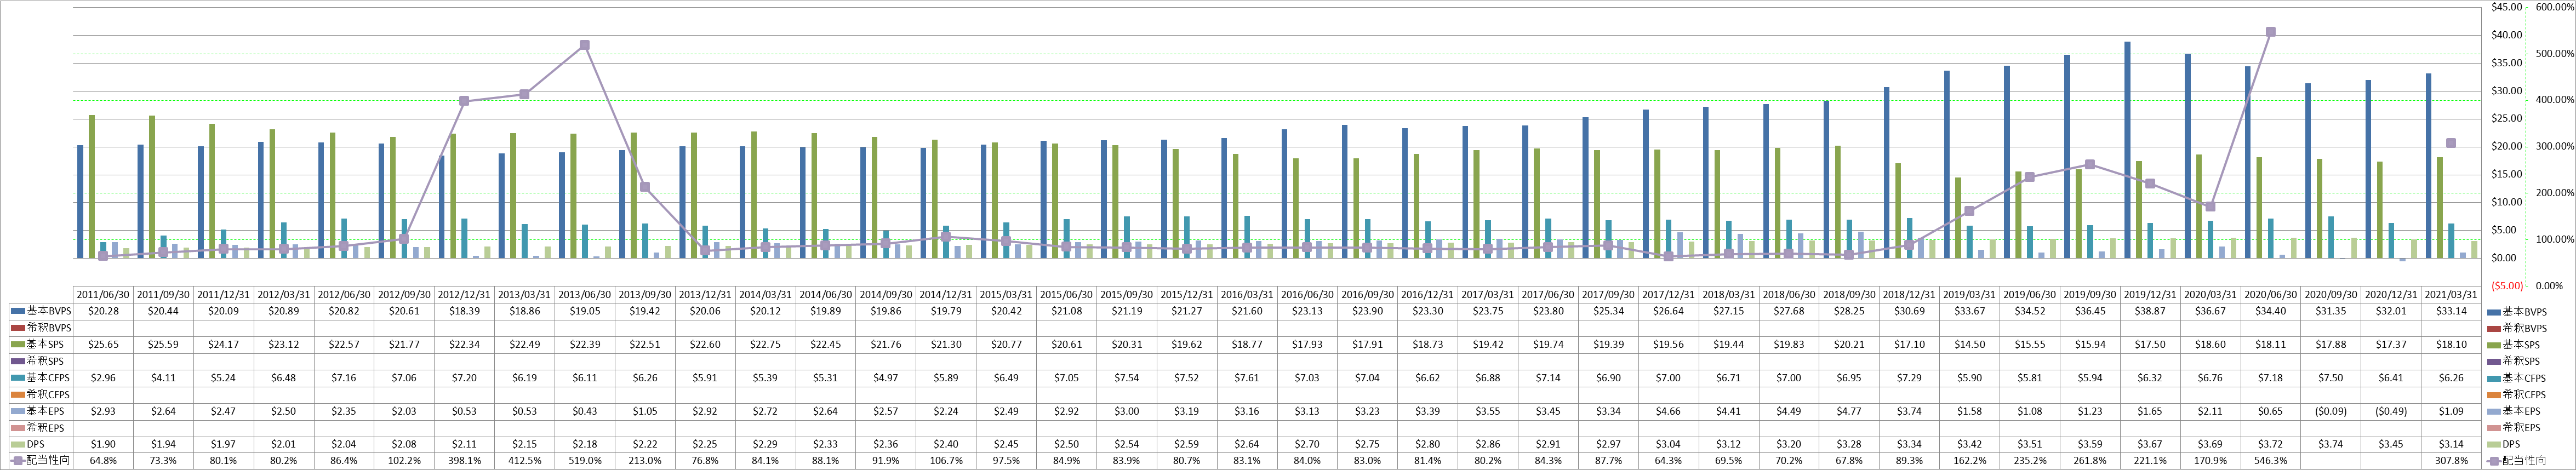Select the DPS row header in the data table
The image size is (2576, 470).
(40, 444)
